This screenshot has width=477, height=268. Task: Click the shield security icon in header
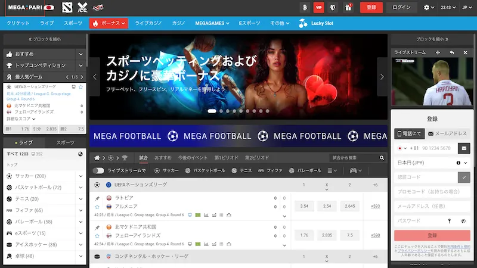click(x=333, y=7)
